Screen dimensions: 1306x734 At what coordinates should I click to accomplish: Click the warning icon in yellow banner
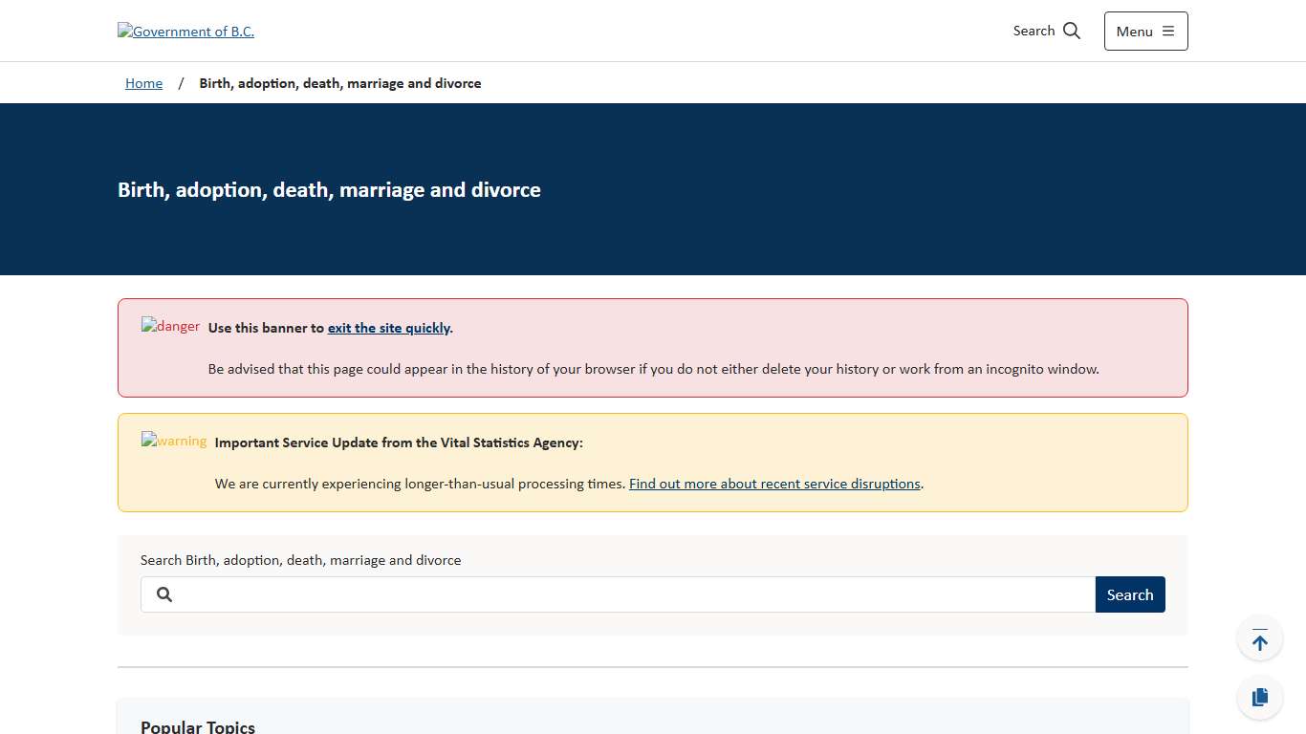click(174, 442)
